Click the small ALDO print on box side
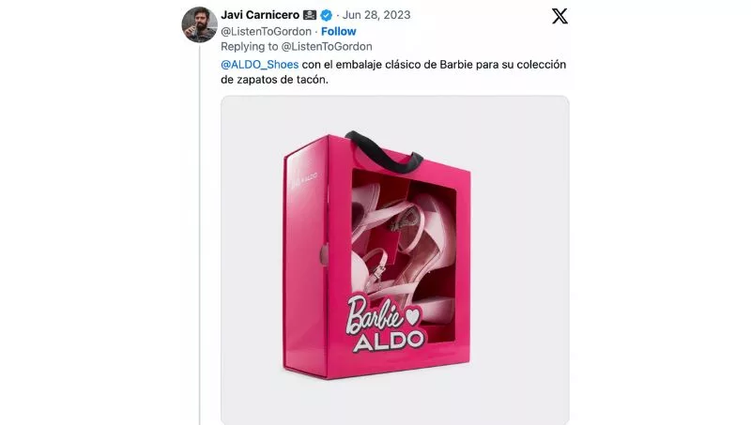 pos(304,181)
